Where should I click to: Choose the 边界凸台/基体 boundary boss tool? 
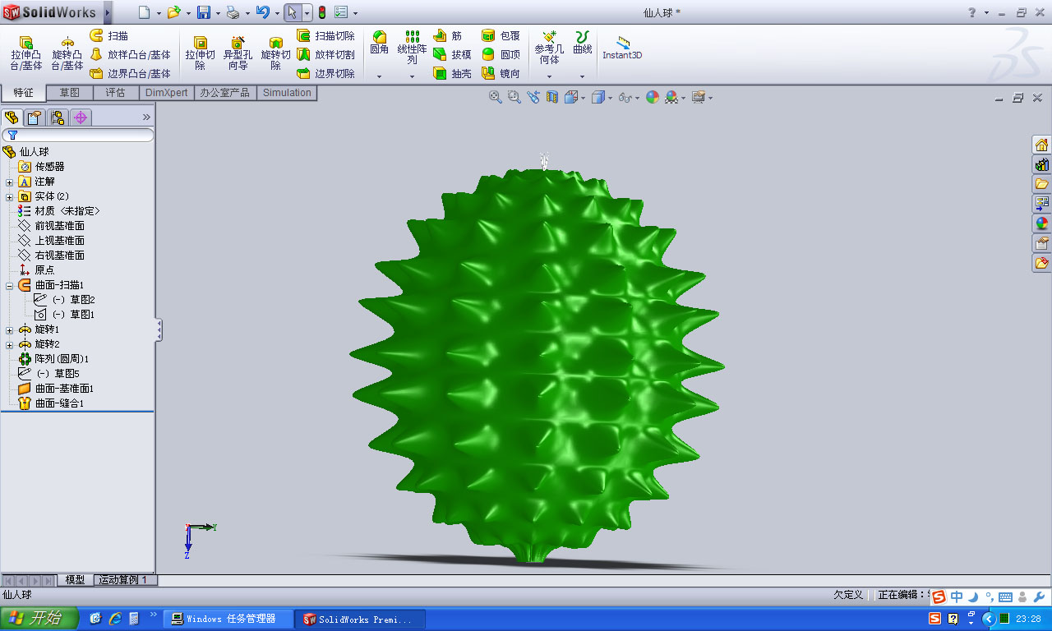[x=130, y=74]
